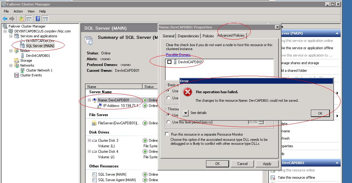352x183 pixels.
Task: Collapse the Networks tree node
Action: (x=11, y=65)
